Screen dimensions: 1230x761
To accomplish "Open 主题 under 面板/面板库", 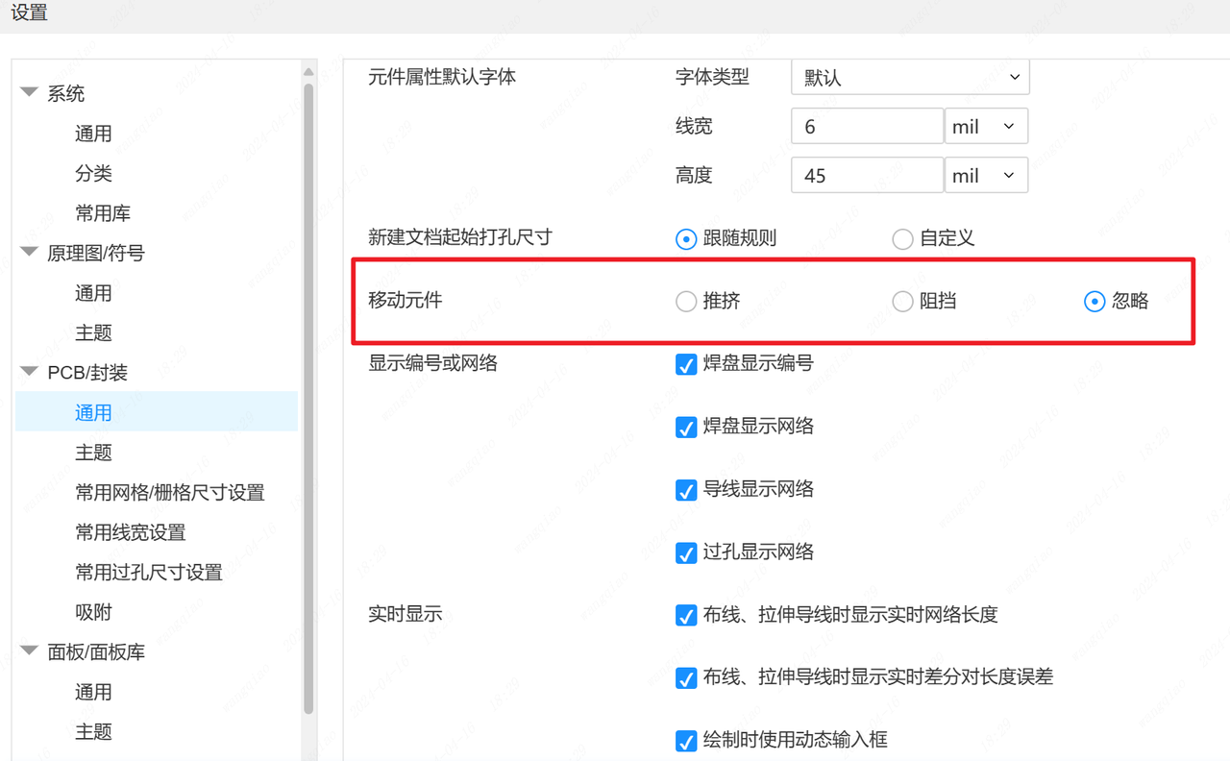I will tap(93, 731).
